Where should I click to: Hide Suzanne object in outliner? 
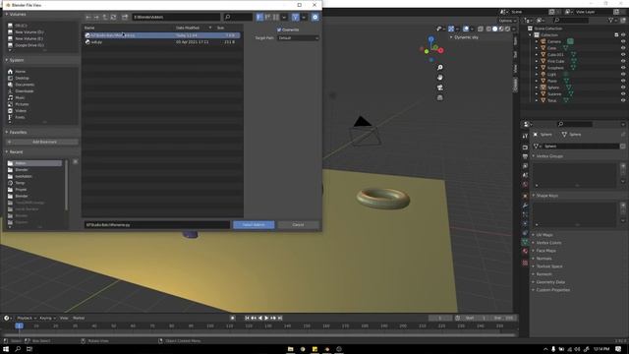tap(623, 94)
